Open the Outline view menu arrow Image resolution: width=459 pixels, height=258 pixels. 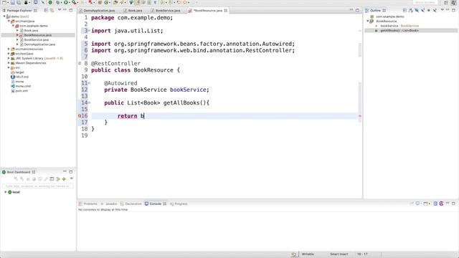[443, 10]
